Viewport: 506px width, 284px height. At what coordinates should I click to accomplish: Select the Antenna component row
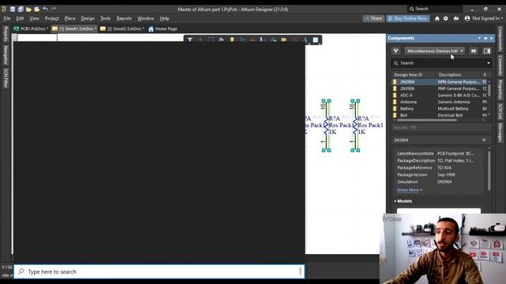coord(440,102)
